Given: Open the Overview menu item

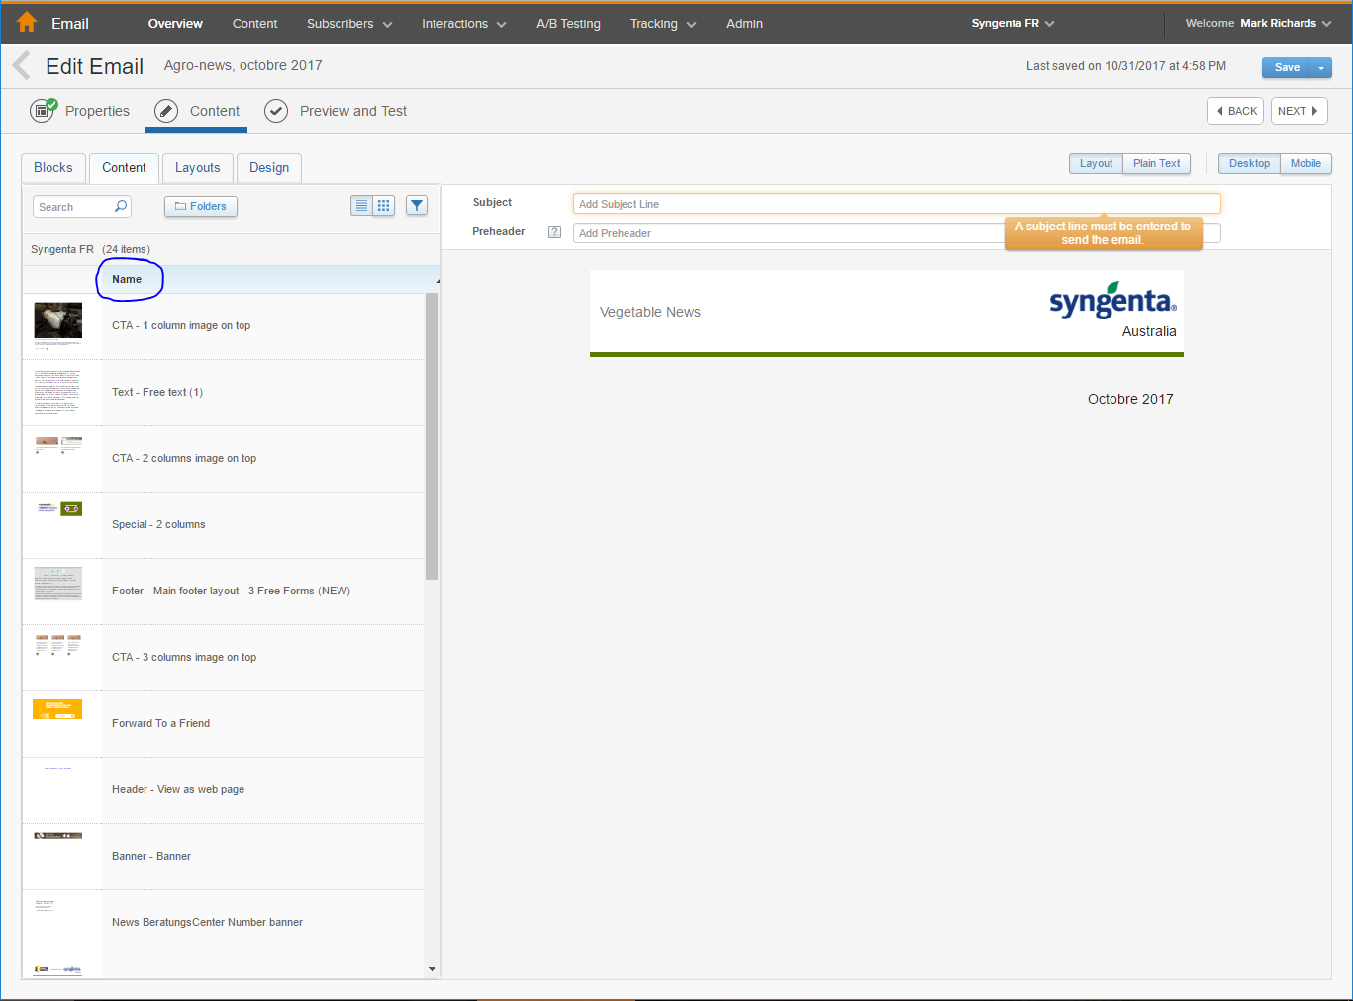Looking at the screenshot, I should 175,23.
